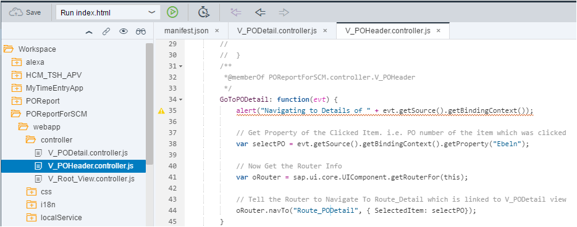Switch to V_PODetail.controller.js tab
This screenshot has width=577, height=227.
[277, 31]
